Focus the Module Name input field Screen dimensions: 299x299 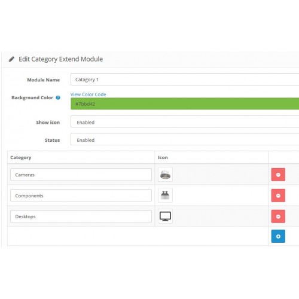tap(185, 80)
